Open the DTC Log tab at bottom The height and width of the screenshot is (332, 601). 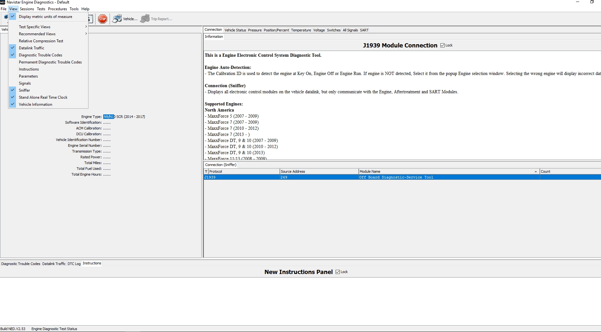(x=74, y=263)
